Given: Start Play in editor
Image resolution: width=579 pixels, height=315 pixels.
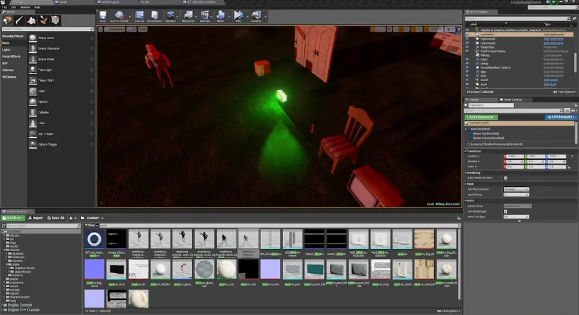Looking at the screenshot, I should [x=239, y=16].
